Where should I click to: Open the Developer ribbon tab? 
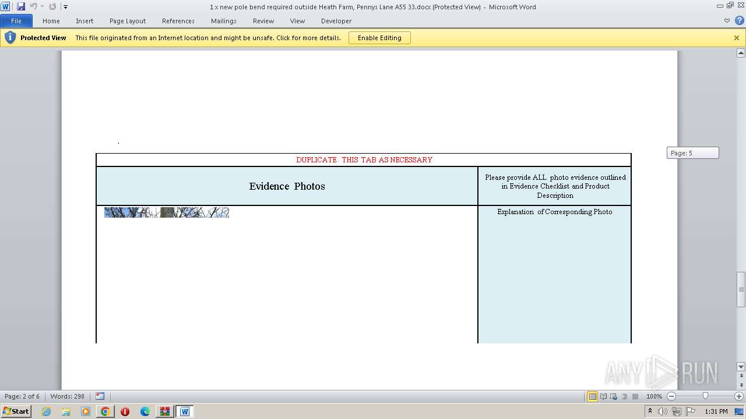[336, 21]
